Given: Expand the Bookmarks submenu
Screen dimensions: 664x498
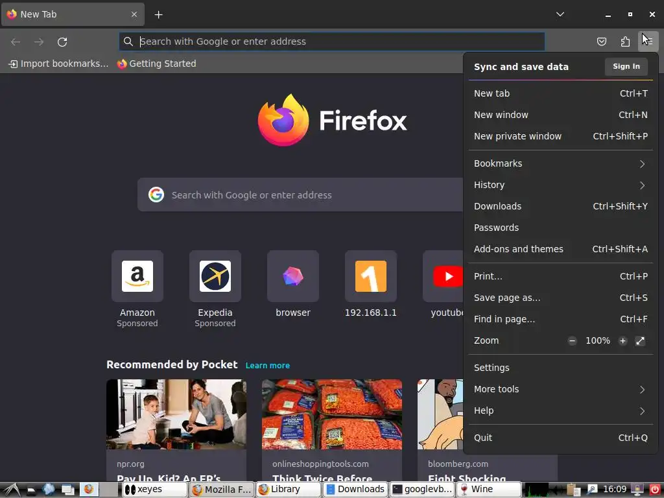Looking at the screenshot, I should pos(560,164).
